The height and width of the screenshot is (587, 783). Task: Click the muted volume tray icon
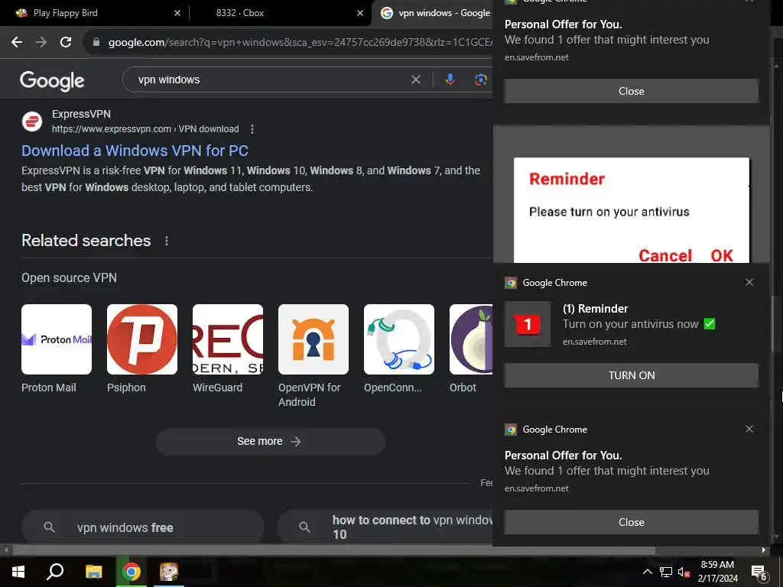tap(684, 572)
